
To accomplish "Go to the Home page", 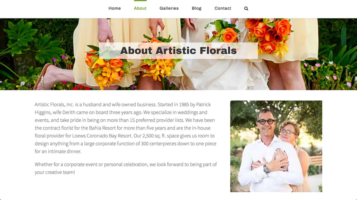I will [x=115, y=8].
